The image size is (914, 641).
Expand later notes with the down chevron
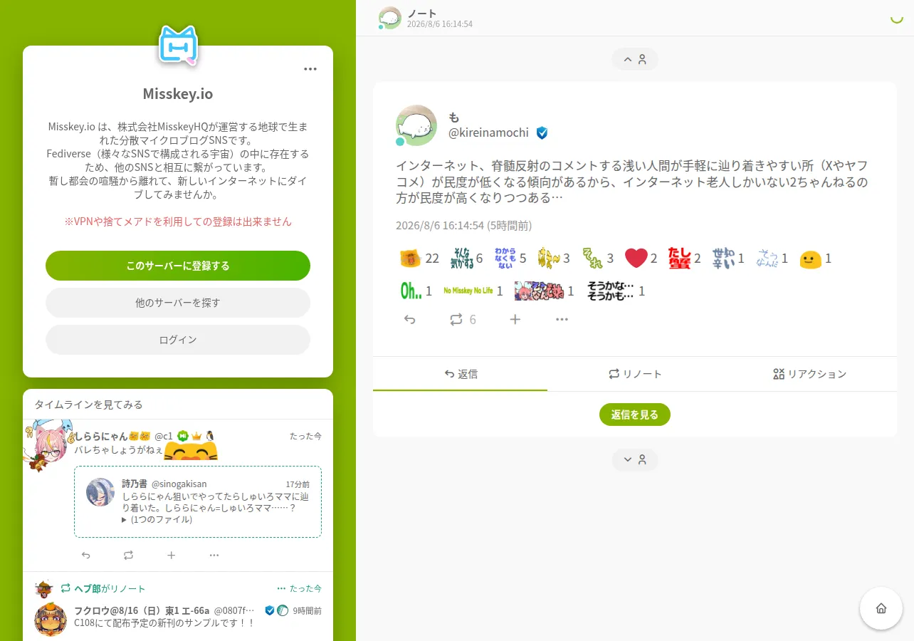pos(635,459)
